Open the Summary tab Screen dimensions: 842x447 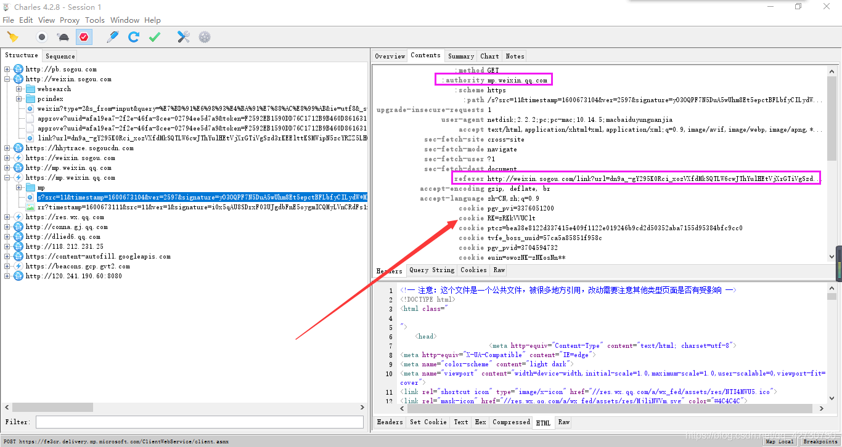click(461, 56)
